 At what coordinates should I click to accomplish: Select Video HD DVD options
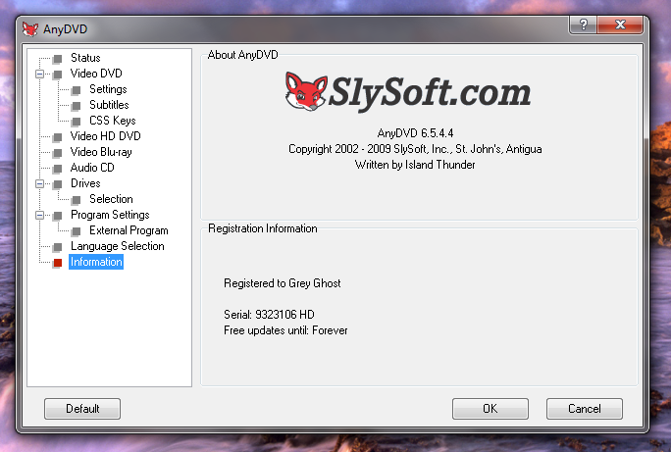pyautogui.click(x=106, y=136)
